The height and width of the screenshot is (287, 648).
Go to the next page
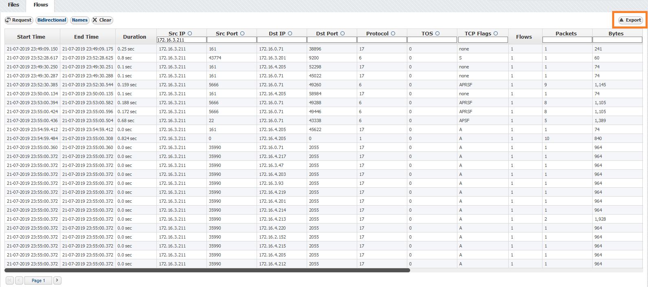[57, 280]
